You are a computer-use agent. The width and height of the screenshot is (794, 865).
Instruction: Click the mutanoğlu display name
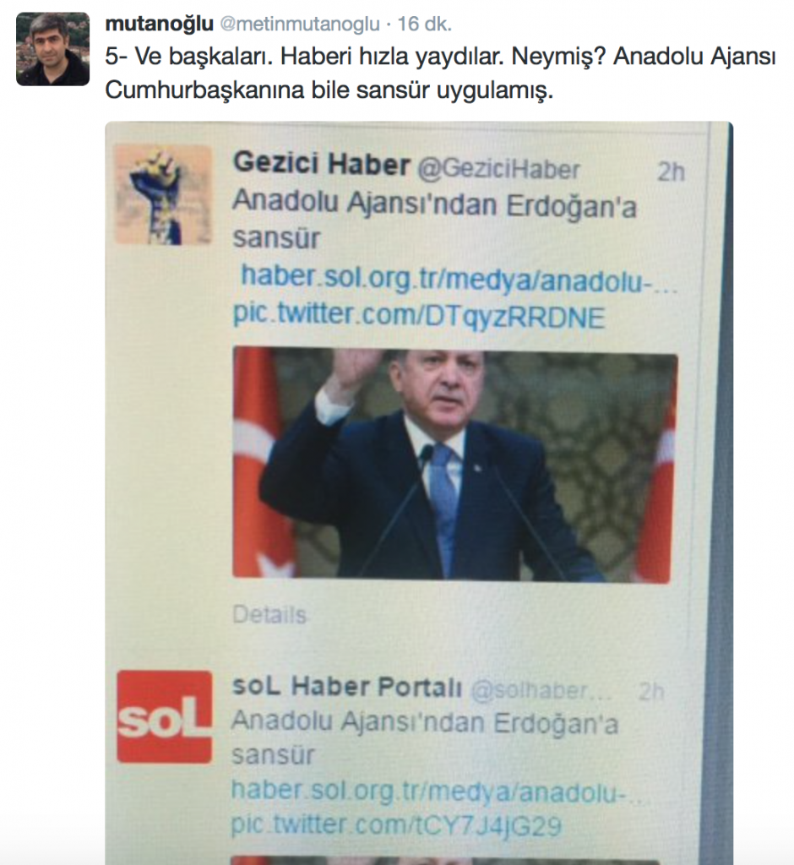click(159, 24)
